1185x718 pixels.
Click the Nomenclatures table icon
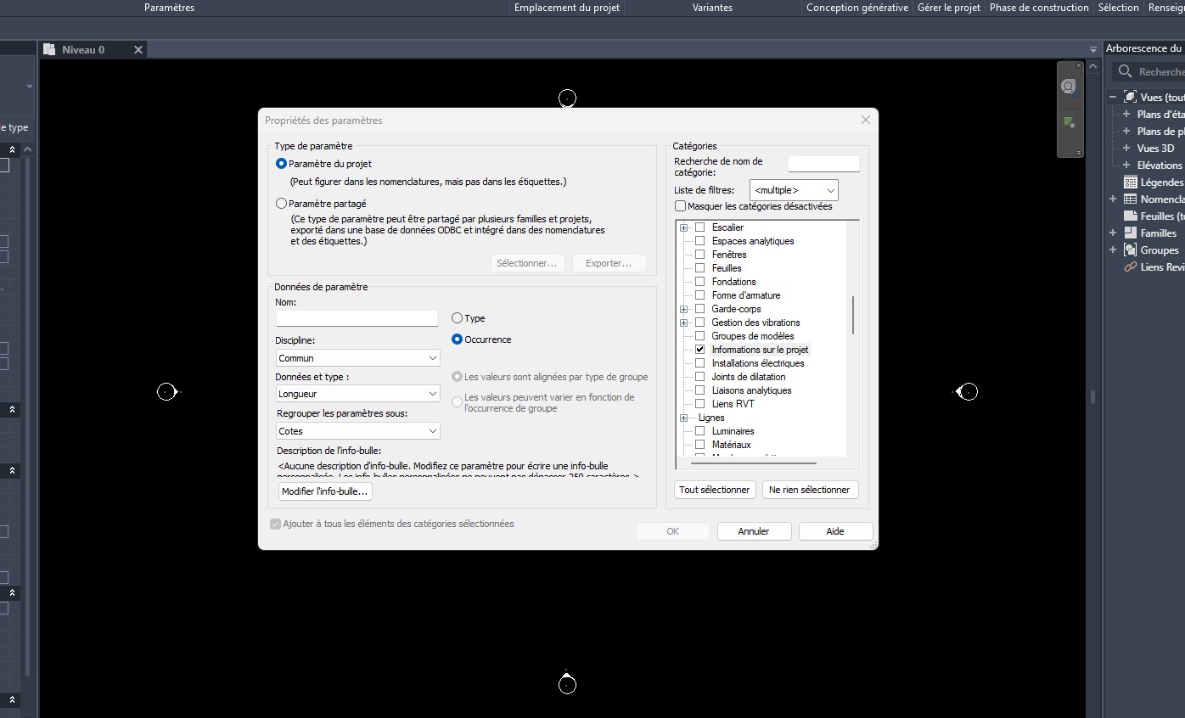[1130, 199]
